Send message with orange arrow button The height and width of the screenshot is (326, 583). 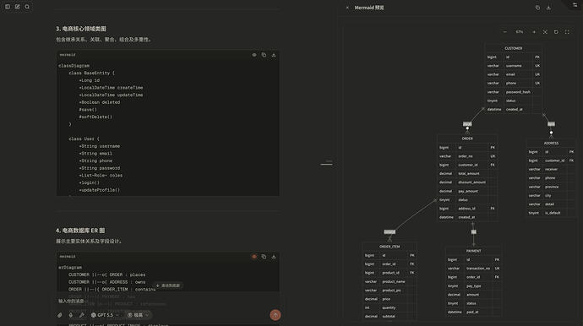coord(275,315)
